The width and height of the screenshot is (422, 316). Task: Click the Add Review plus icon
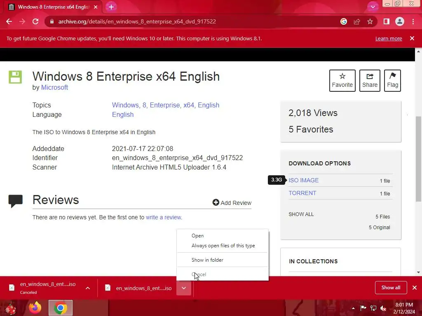(216, 202)
